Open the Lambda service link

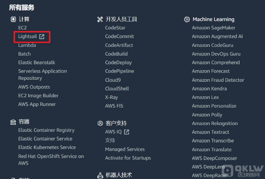point(27,45)
